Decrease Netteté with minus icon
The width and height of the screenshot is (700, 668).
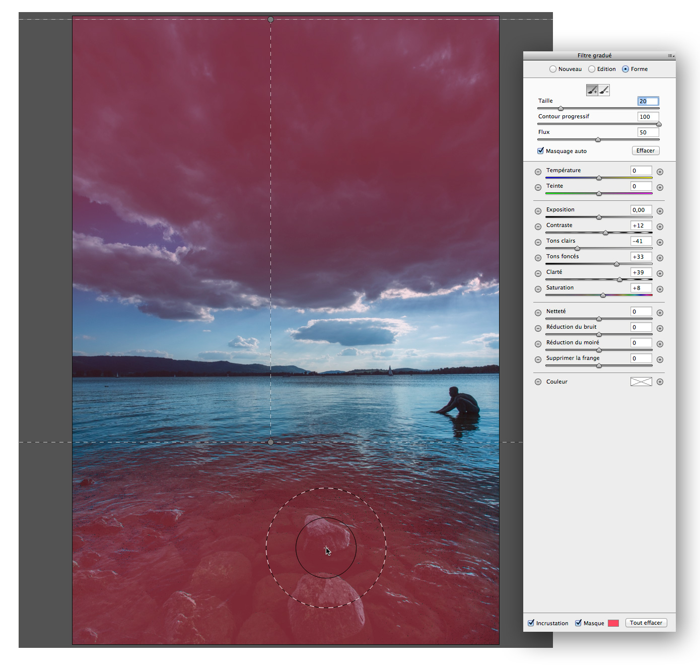click(538, 313)
